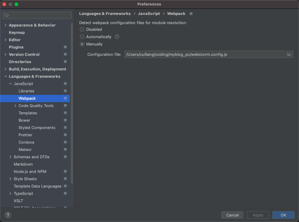299x222 pixels.
Task: Open the Plugins settings page
Action: click(x=16, y=47)
